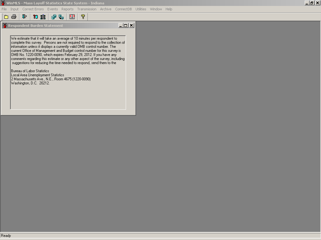Open the Transmission menu

click(87, 9)
